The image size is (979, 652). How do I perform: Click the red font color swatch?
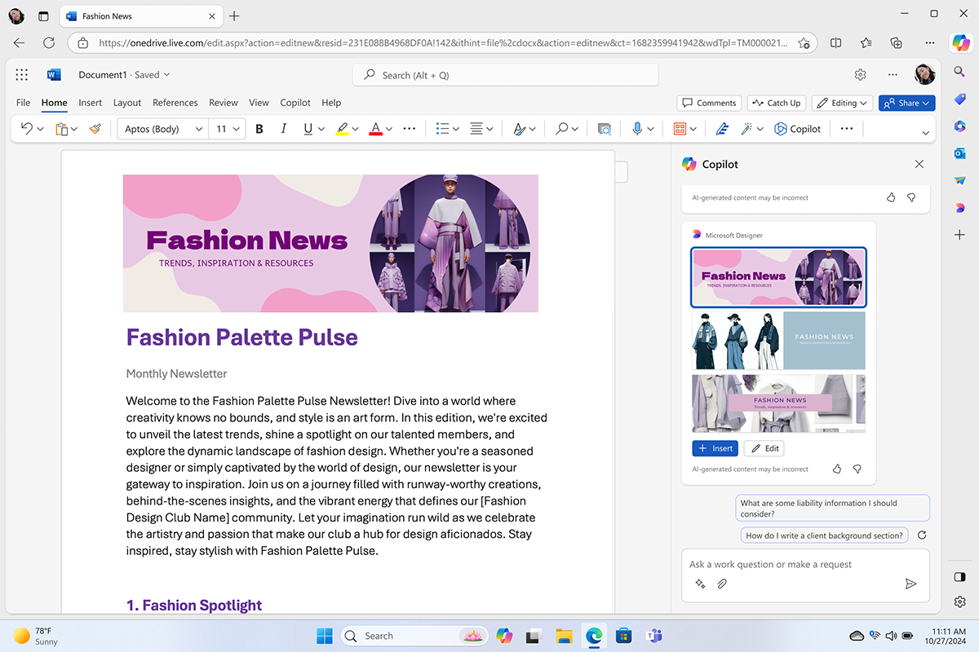[x=375, y=129]
